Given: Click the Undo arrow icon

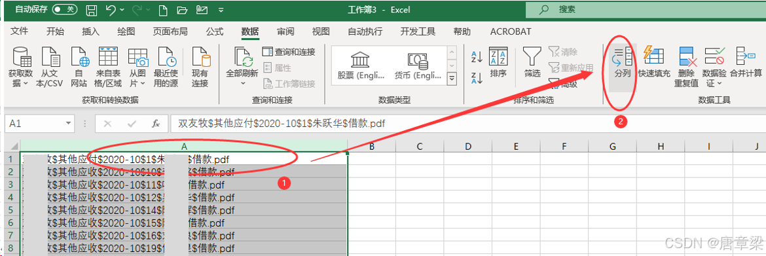Looking at the screenshot, I should 111,10.
